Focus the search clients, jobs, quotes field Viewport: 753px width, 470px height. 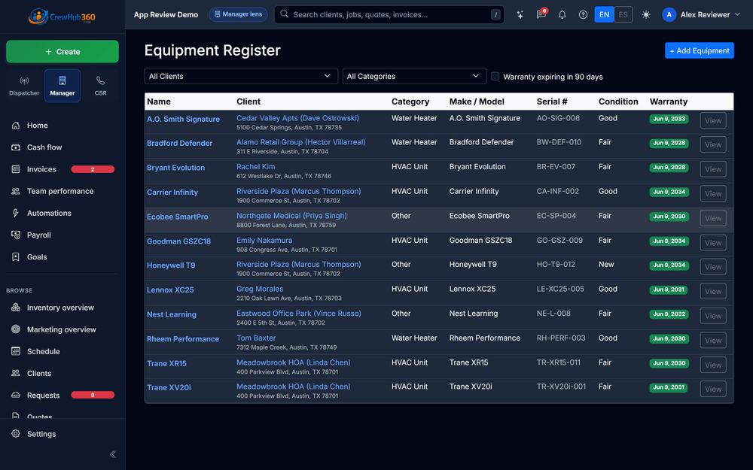pyautogui.click(x=389, y=15)
